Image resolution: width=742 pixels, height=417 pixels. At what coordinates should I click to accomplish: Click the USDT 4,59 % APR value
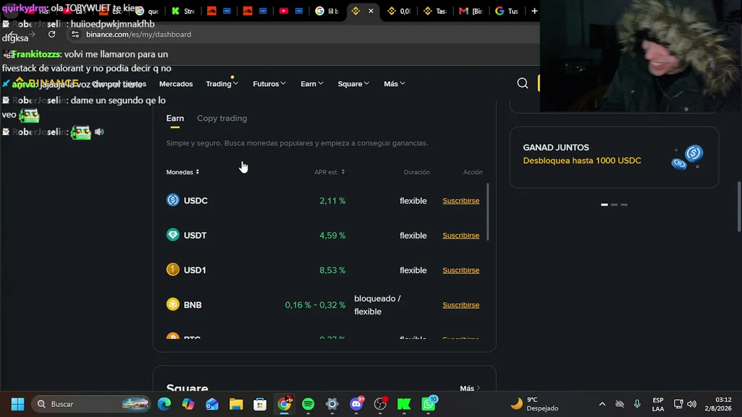point(332,235)
